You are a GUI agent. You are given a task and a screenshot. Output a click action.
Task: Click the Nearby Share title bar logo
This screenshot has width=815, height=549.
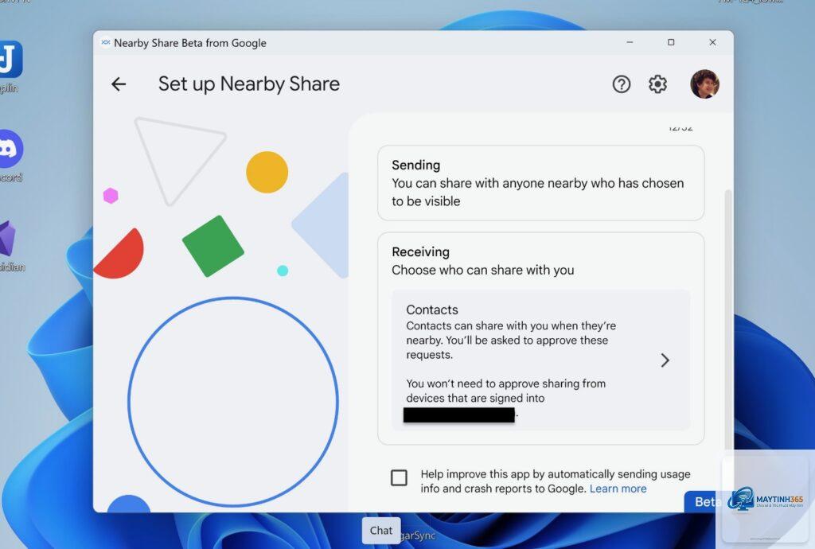[106, 43]
